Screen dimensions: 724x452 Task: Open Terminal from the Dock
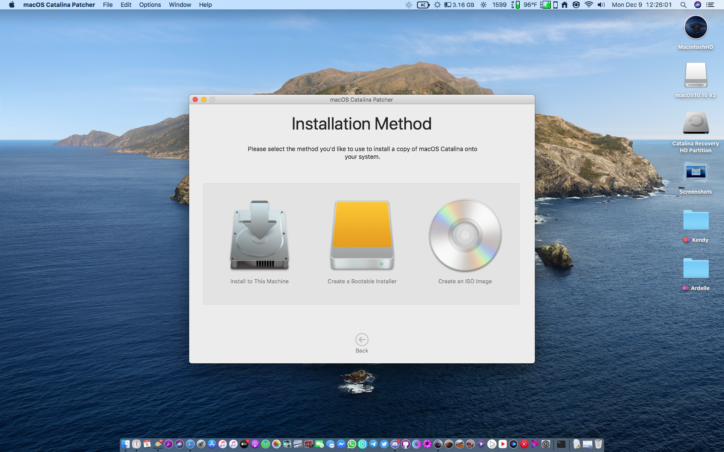[561, 444]
